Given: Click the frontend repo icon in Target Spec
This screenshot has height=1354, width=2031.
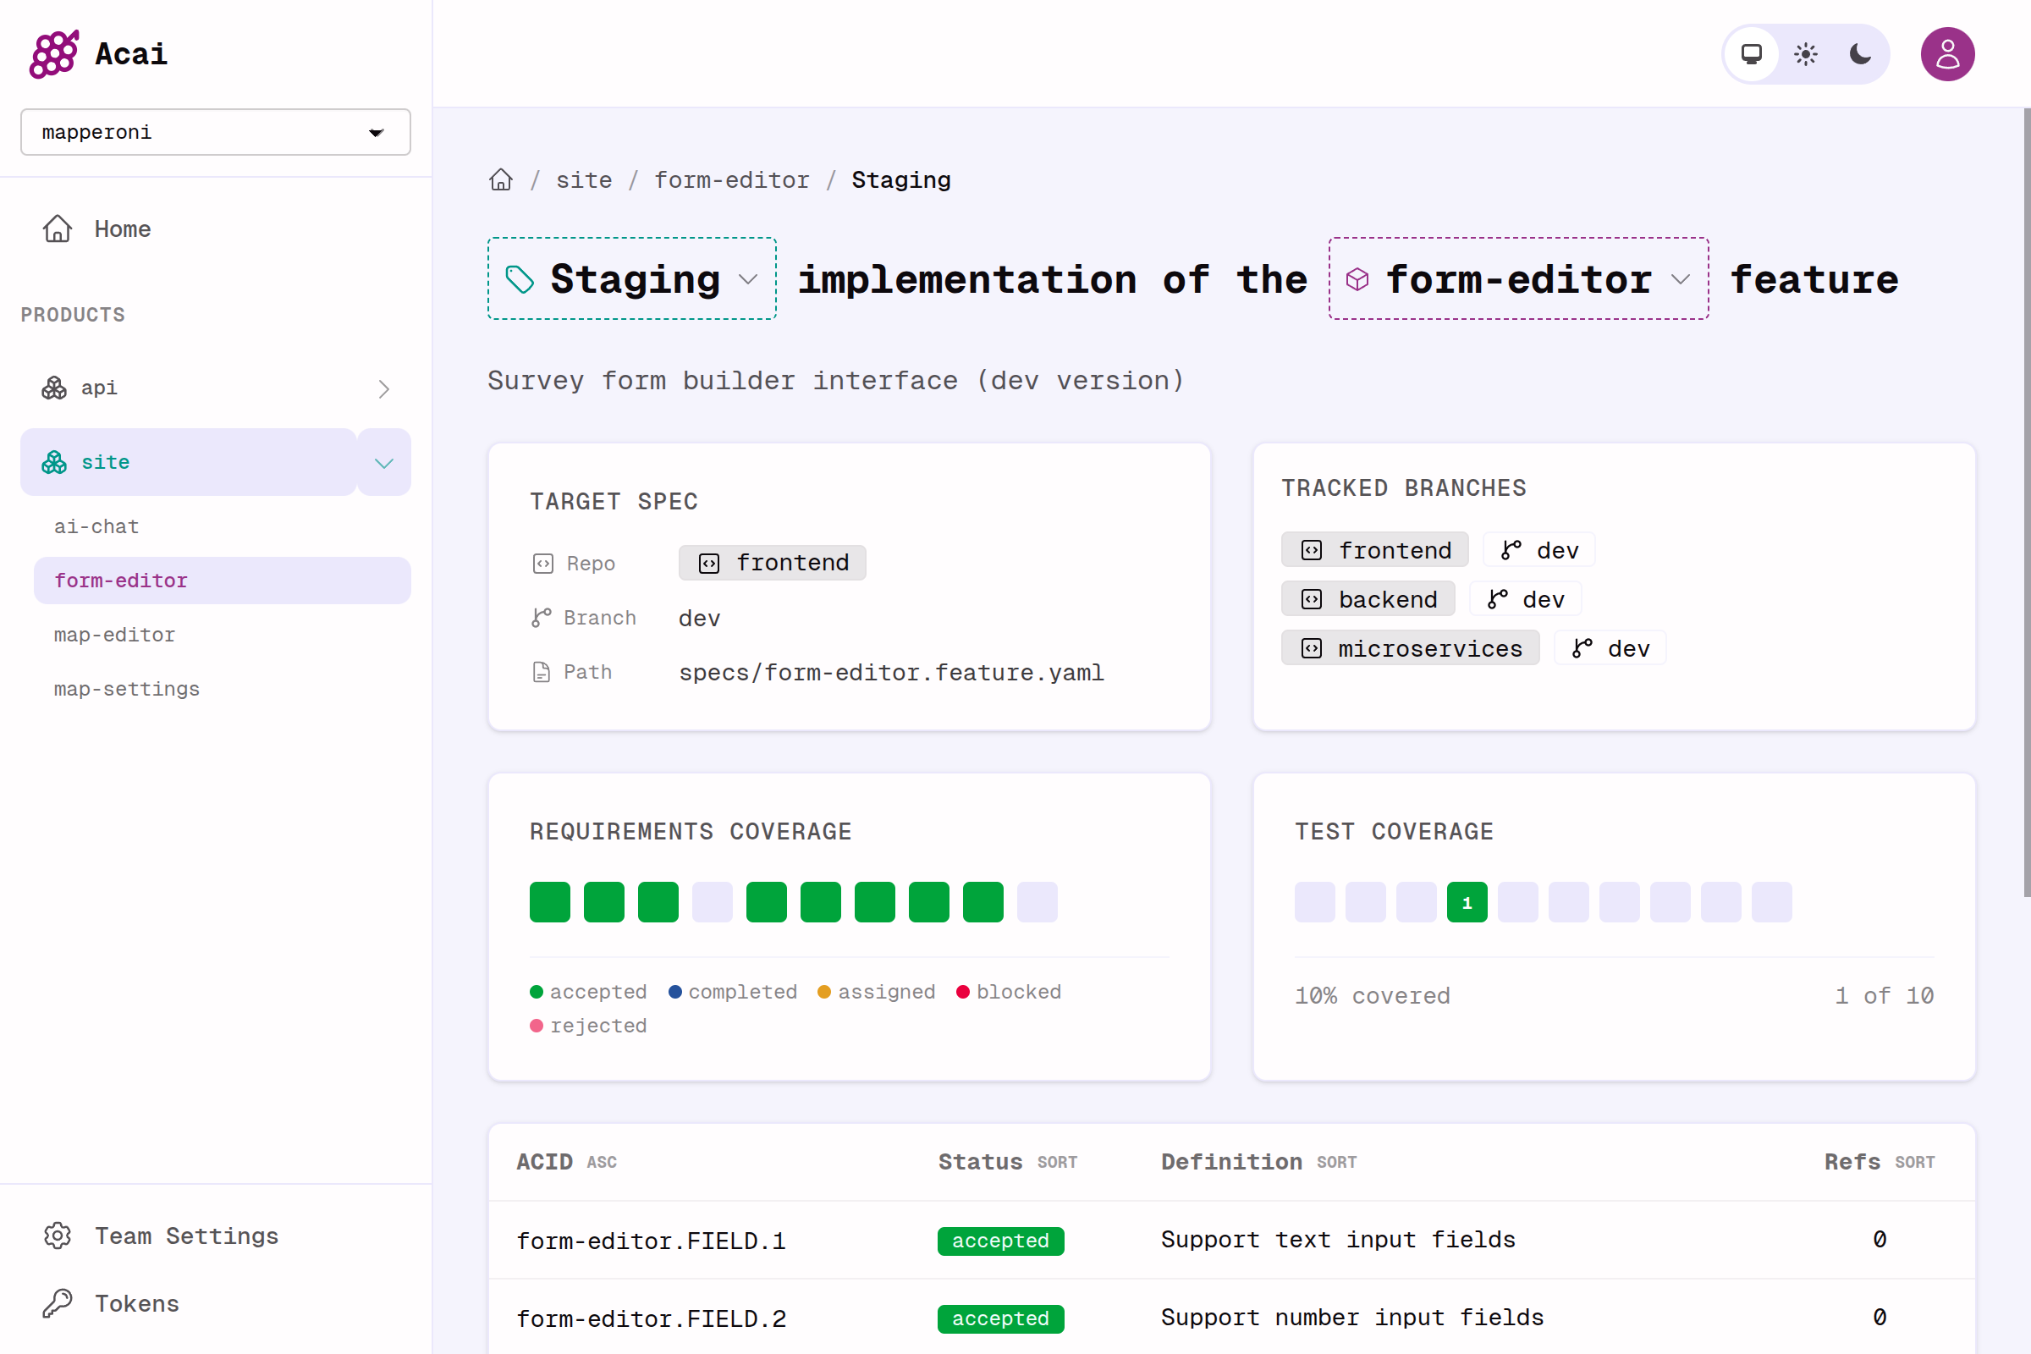Looking at the screenshot, I should [710, 562].
